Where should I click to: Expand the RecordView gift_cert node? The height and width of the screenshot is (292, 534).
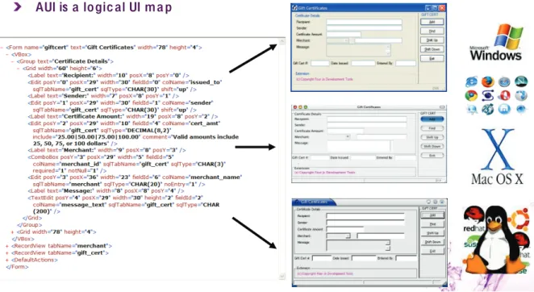point(7,252)
